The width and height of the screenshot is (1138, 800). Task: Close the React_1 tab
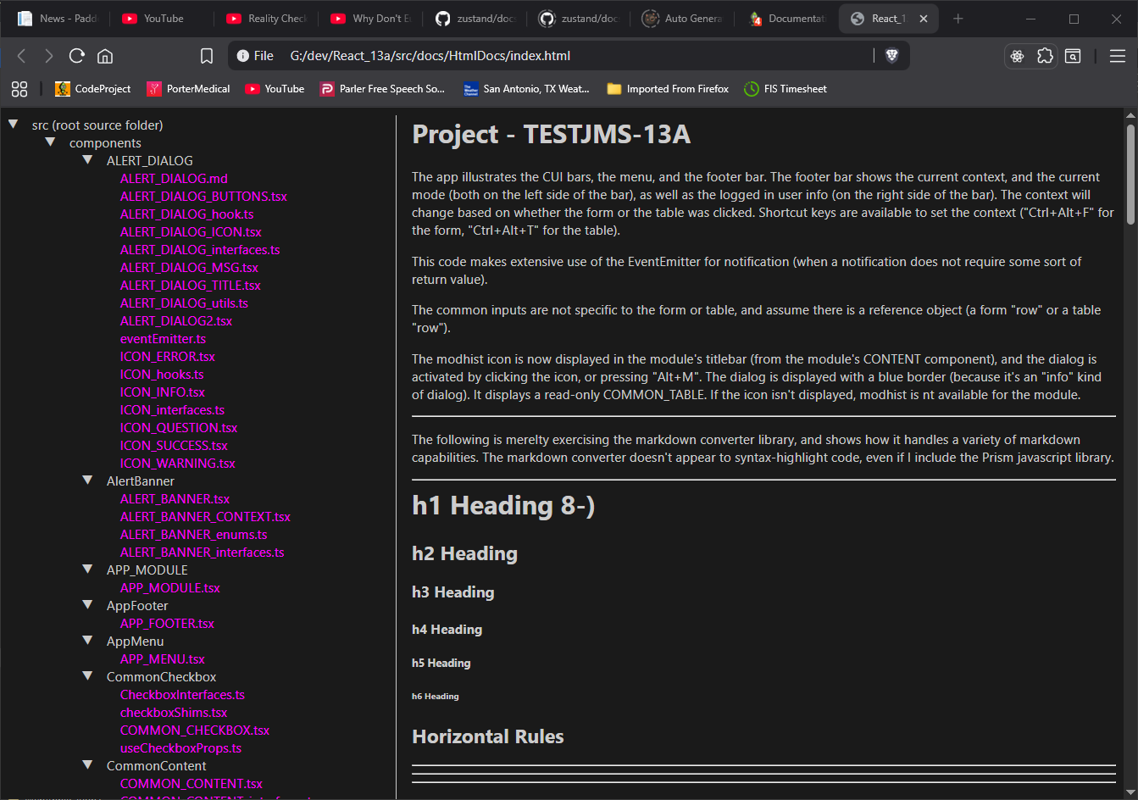tap(924, 19)
